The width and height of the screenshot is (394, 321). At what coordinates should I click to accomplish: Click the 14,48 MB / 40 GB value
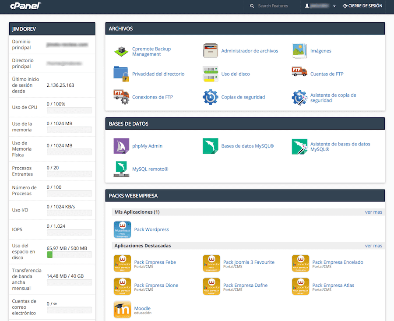pos(65,276)
